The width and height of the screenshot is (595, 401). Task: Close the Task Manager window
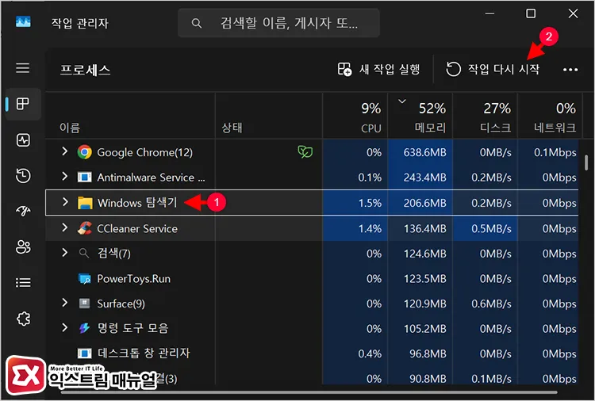tap(573, 13)
